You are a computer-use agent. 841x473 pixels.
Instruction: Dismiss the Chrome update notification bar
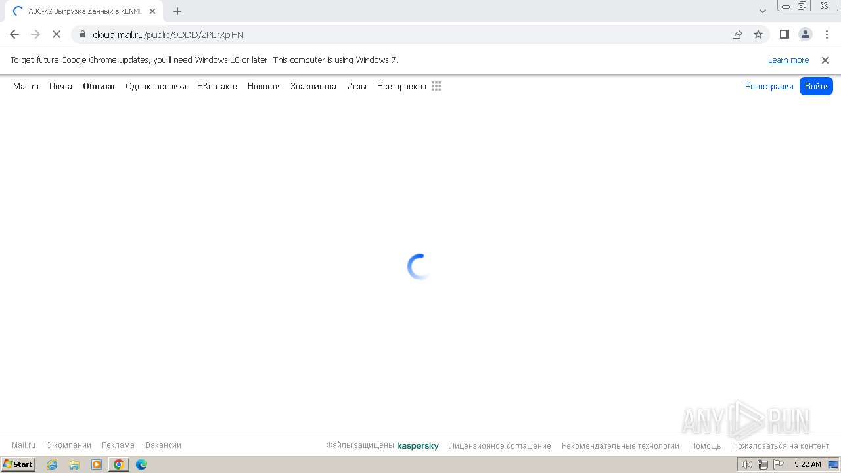(825, 60)
